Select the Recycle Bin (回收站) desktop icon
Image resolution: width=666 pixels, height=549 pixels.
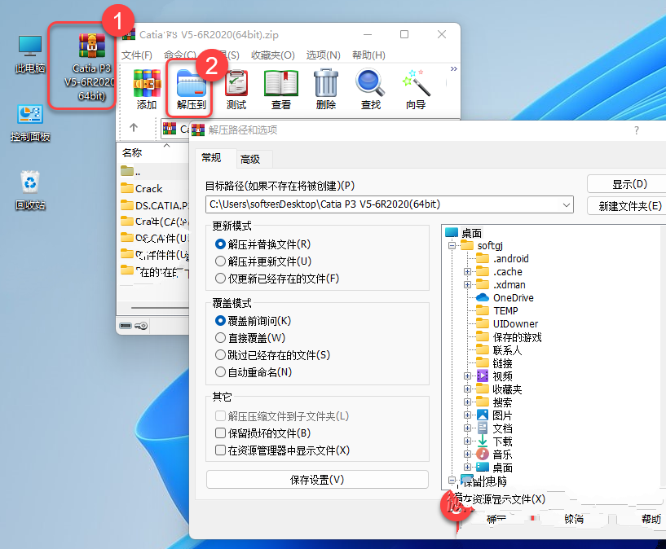[x=29, y=190]
